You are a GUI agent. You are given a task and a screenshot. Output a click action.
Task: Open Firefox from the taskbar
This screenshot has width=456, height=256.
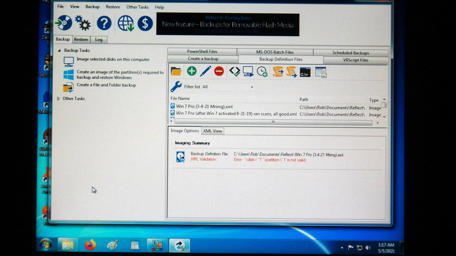click(x=90, y=245)
